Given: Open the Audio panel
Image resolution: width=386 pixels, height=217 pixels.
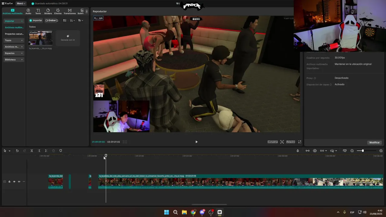Looking at the screenshot, I should coord(28,11).
